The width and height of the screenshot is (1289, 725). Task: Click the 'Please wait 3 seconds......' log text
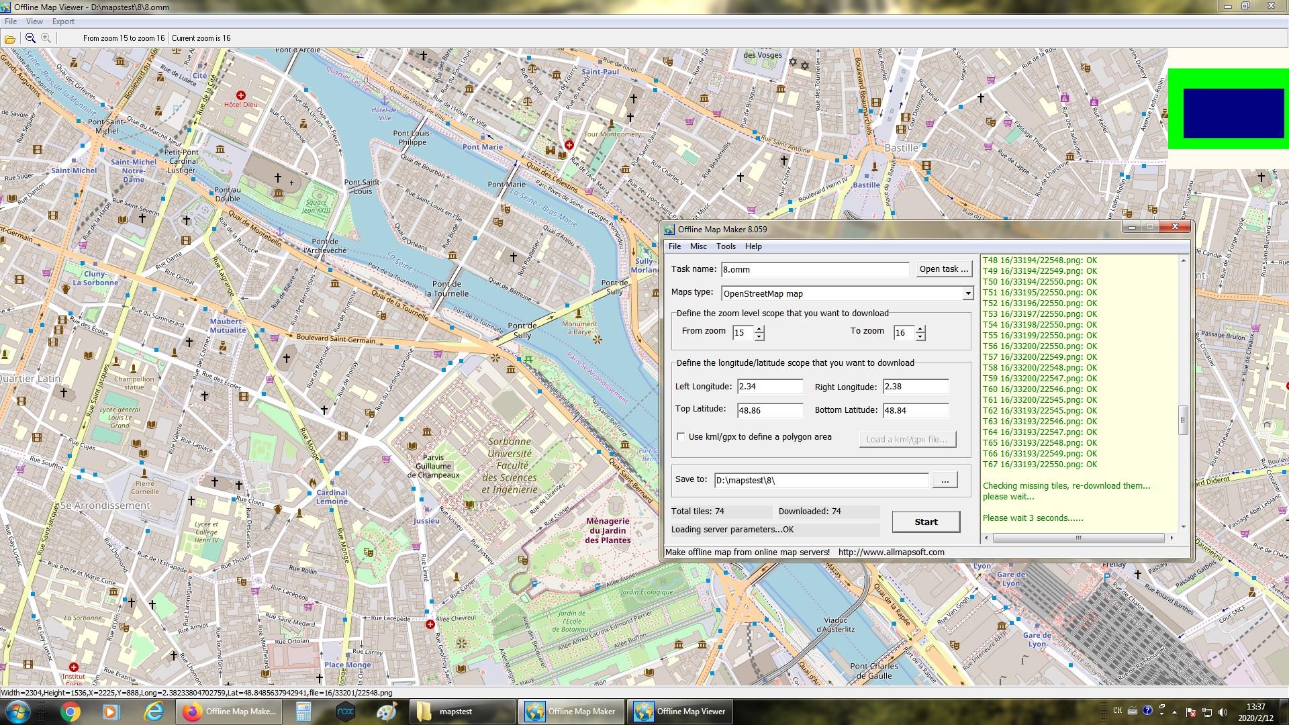[x=1033, y=518]
